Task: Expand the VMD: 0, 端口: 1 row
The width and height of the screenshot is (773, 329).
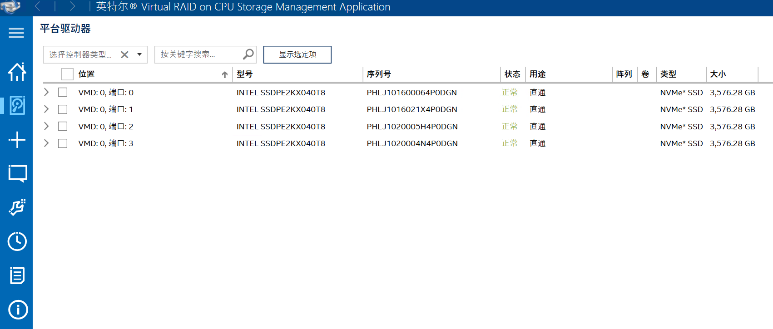Action: [x=46, y=109]
